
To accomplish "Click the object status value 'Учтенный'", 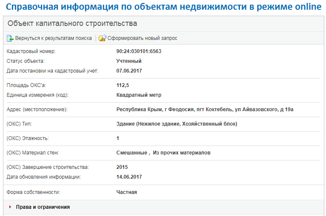I will pos(129,61).
